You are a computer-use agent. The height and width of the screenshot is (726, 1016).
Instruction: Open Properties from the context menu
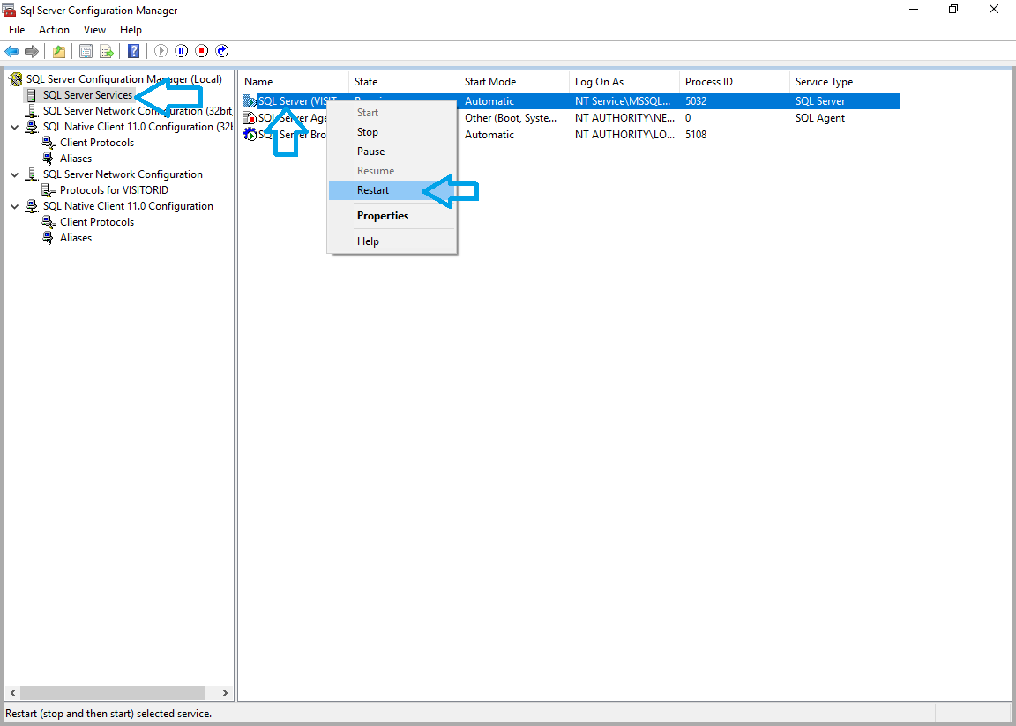383,216
